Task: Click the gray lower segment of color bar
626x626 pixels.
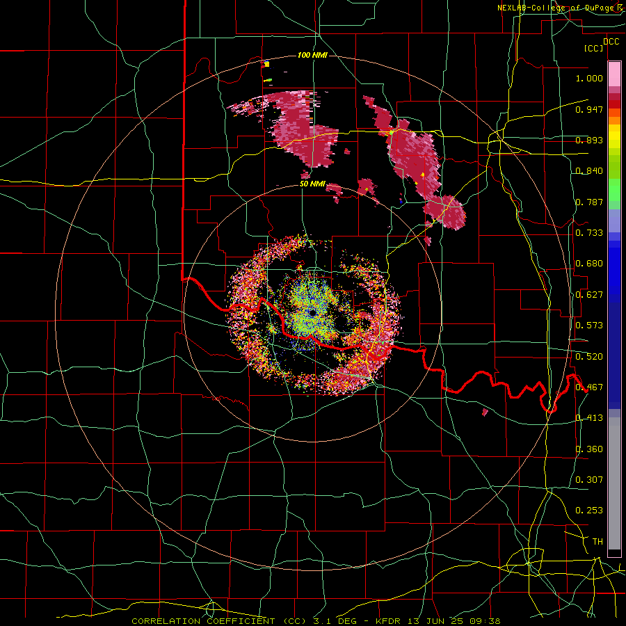Action: [x=614, y=483]
